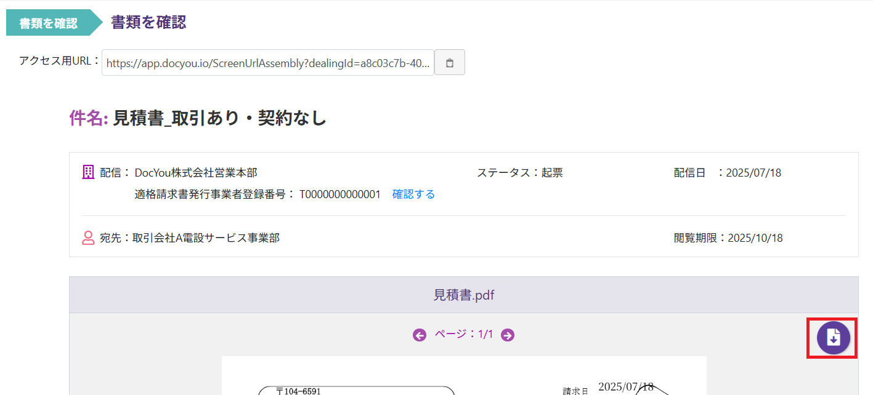
Task: Click the building icon beside 配信
Action: point(88,172)
